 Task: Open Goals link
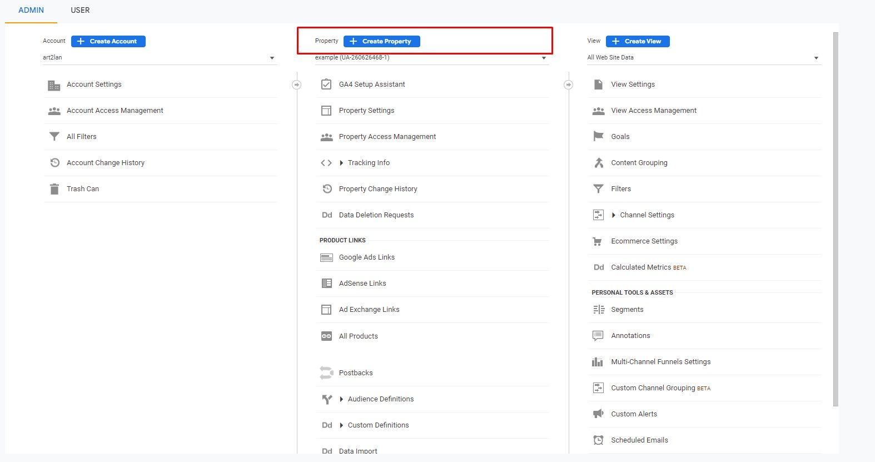point(620,137)
